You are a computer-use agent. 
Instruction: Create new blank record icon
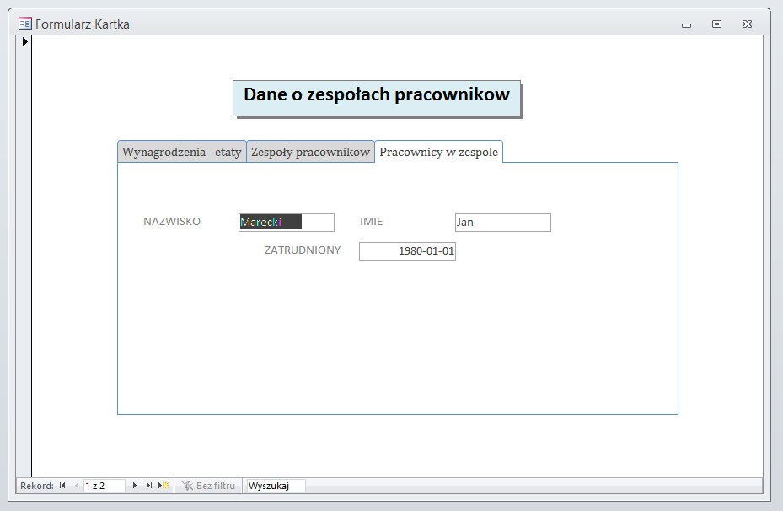[x=164, y=486]
